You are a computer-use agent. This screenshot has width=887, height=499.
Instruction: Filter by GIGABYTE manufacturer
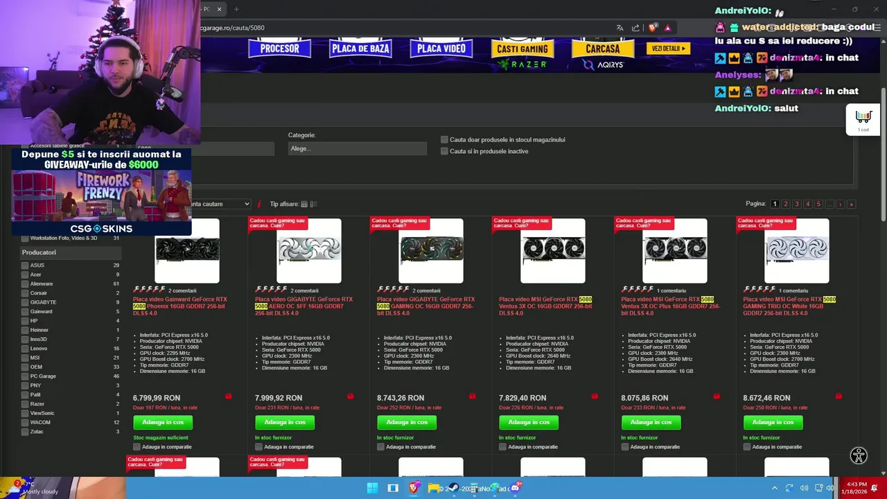(x=25, y=302)
